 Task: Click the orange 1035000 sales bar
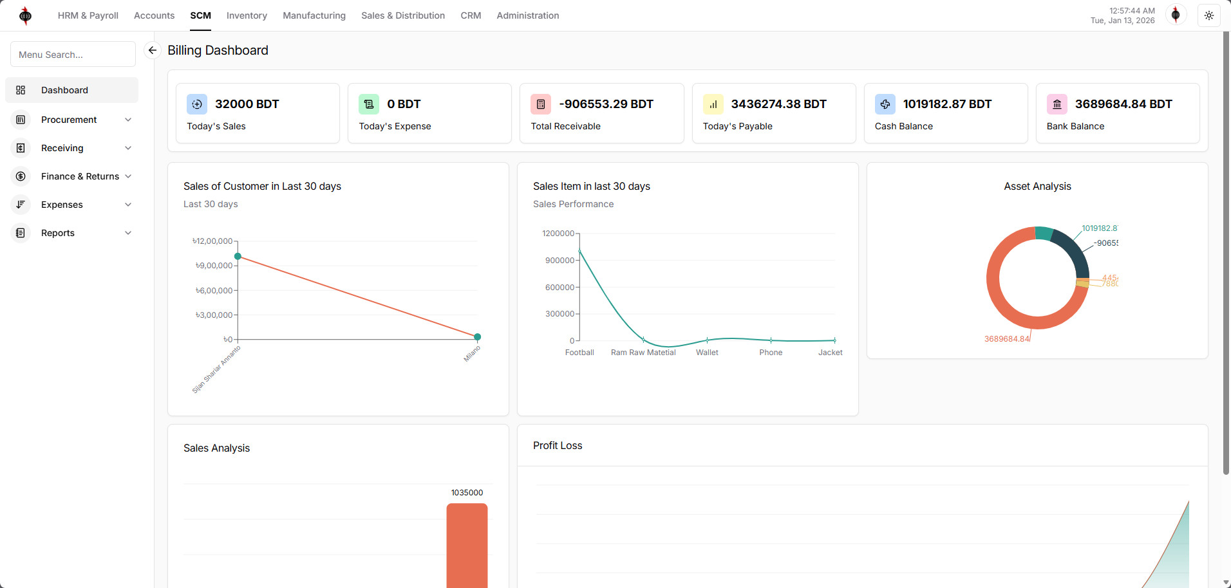(x=467, y=546)
